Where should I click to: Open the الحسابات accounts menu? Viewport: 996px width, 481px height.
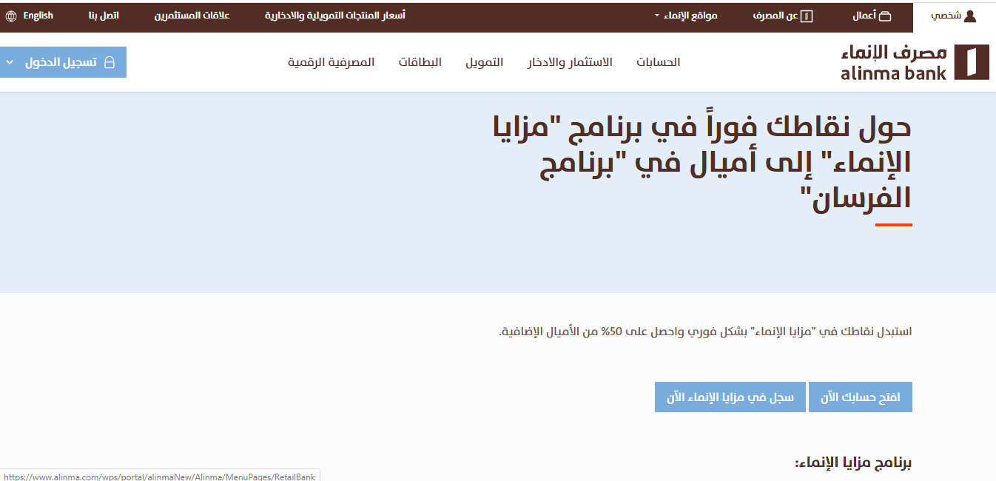658,62
